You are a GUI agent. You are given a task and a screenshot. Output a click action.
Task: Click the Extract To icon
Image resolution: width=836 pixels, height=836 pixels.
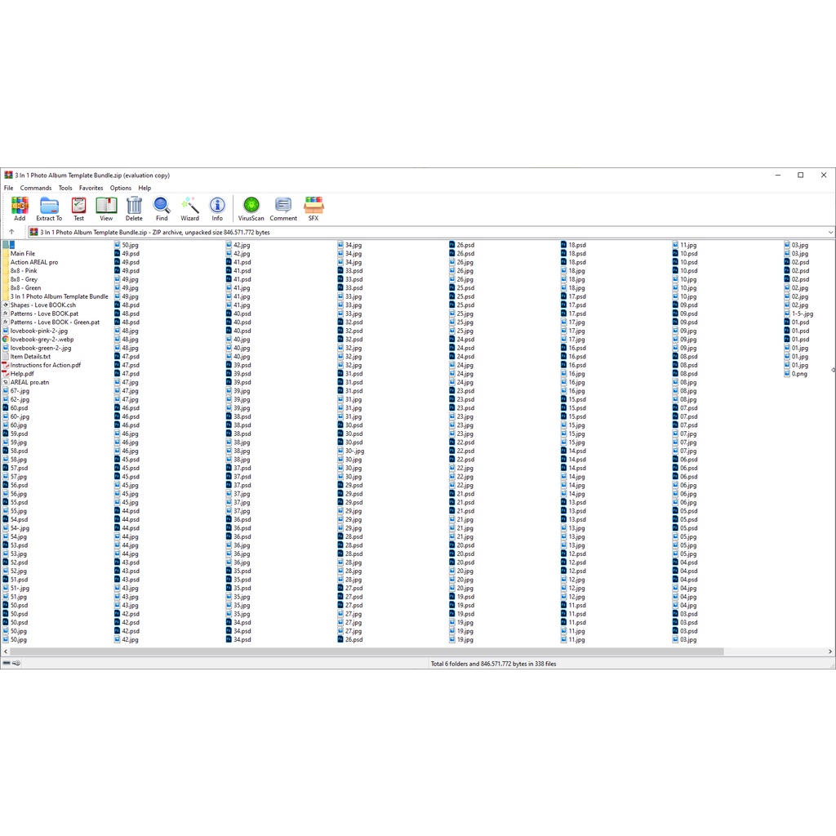pyautogui.click(x=49, y=208)
